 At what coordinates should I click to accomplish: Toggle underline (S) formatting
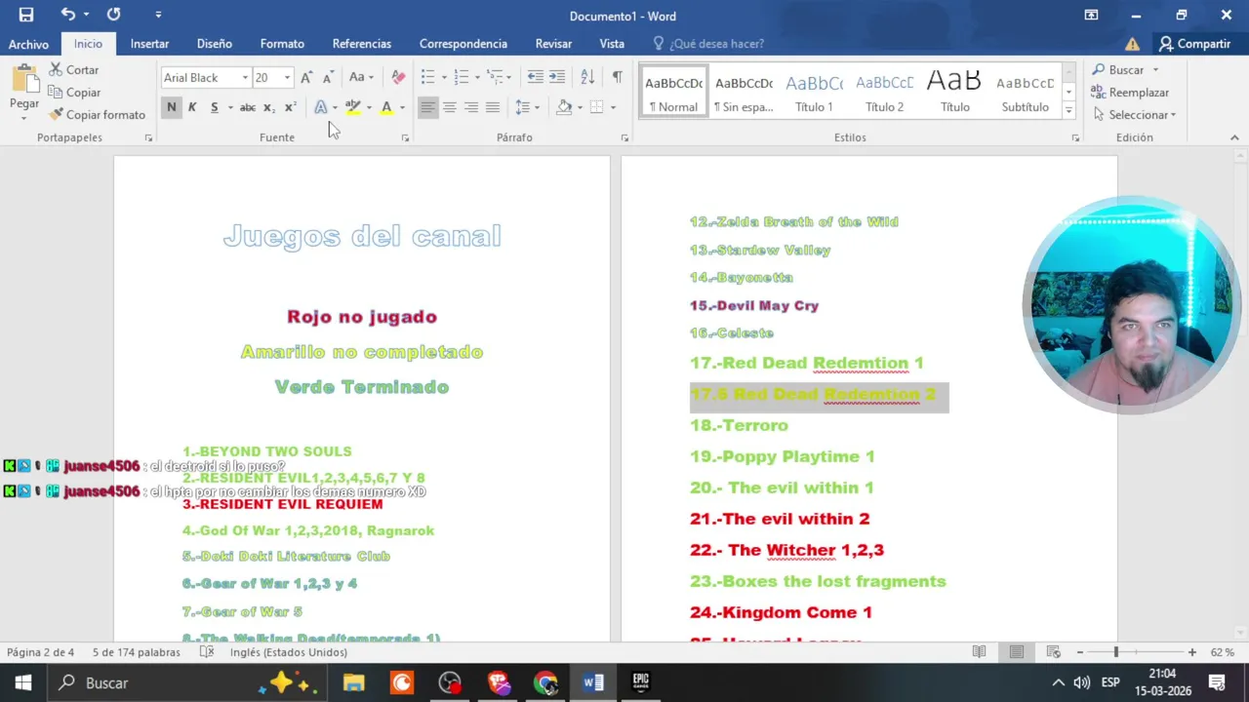tap(214, 107)
